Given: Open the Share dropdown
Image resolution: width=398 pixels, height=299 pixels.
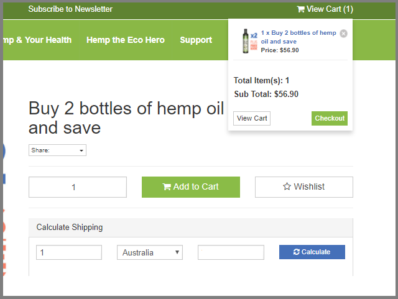Looking at the screenshot, I should click(57, 150).
